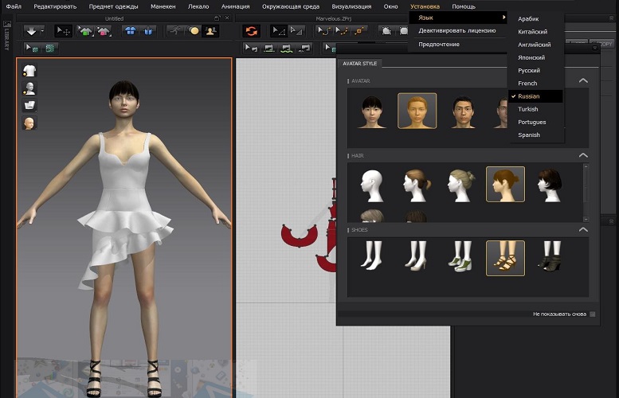This screenshot has width=619, height=398.
Task: Select the Edit Curve Point tool
Action: click(341, 31)
